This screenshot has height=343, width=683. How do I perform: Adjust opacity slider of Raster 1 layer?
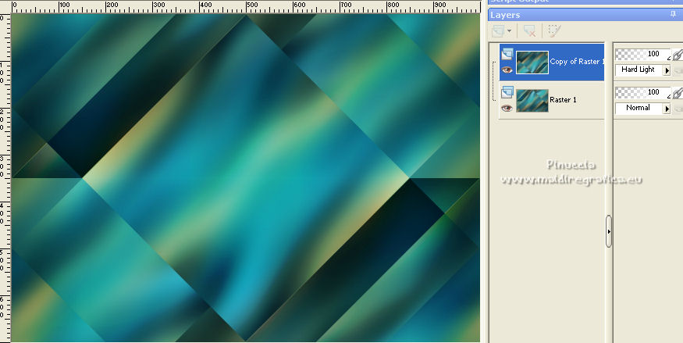(x=643, y=92)
